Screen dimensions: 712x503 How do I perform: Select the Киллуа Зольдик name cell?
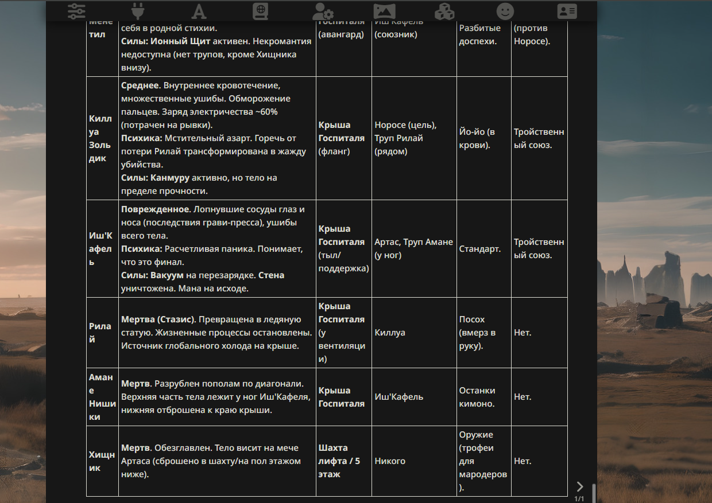102,138
